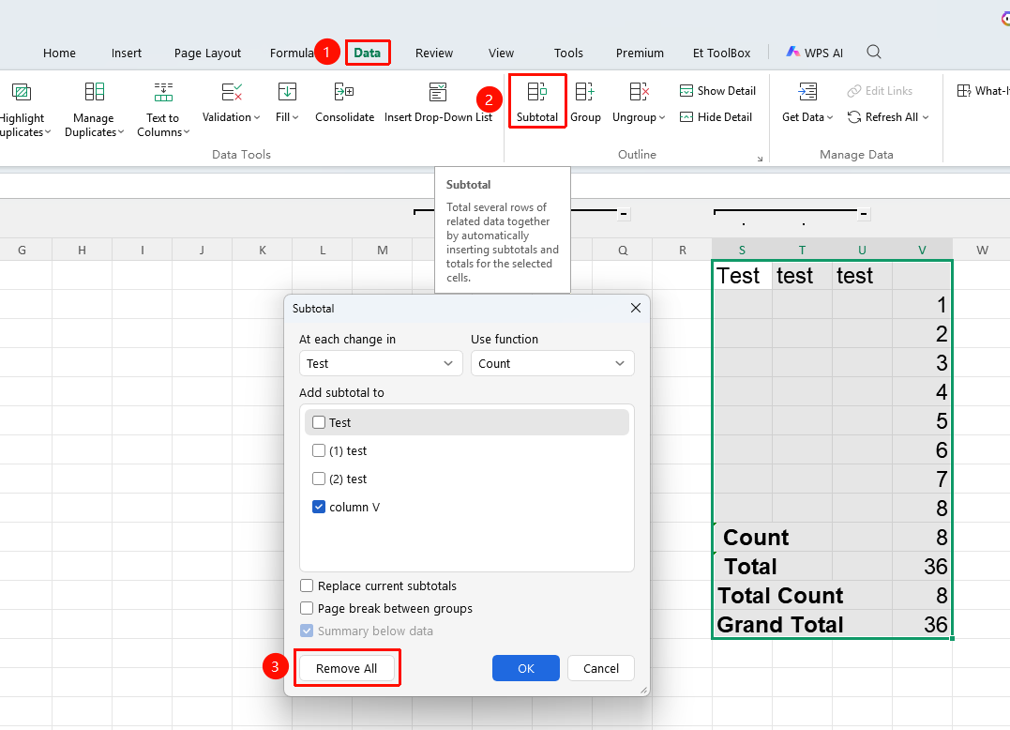Open the Outline group dialog launcher
This screenshot has width=1010, height=730.
point(760,159)
